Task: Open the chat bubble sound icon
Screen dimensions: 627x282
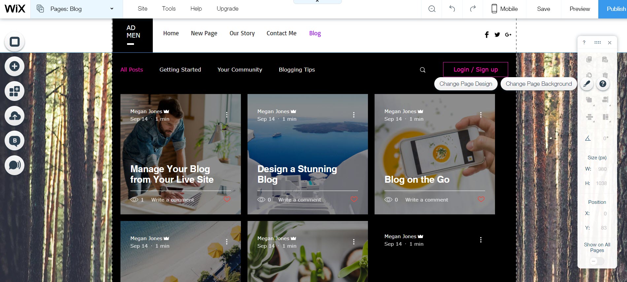Action: [15, 165]
